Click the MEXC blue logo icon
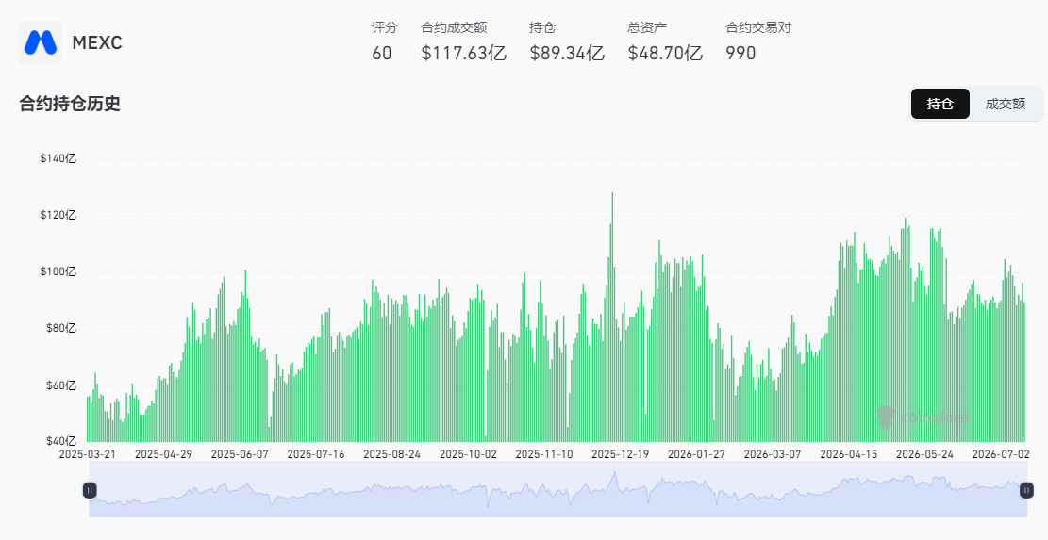This screenshot has height=540, width=1048. tap(41, 42)
